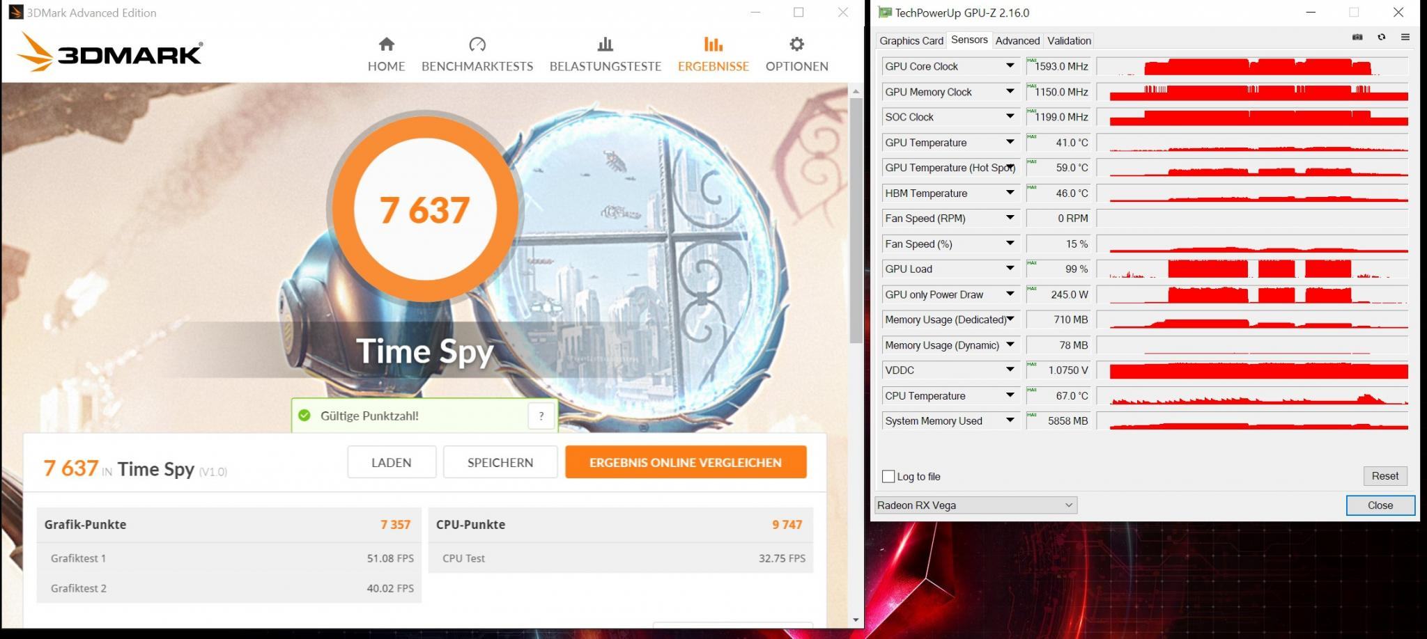Expand System Memory Used dropdown
Viewport: 1427px width, 639px height.
1010,420
